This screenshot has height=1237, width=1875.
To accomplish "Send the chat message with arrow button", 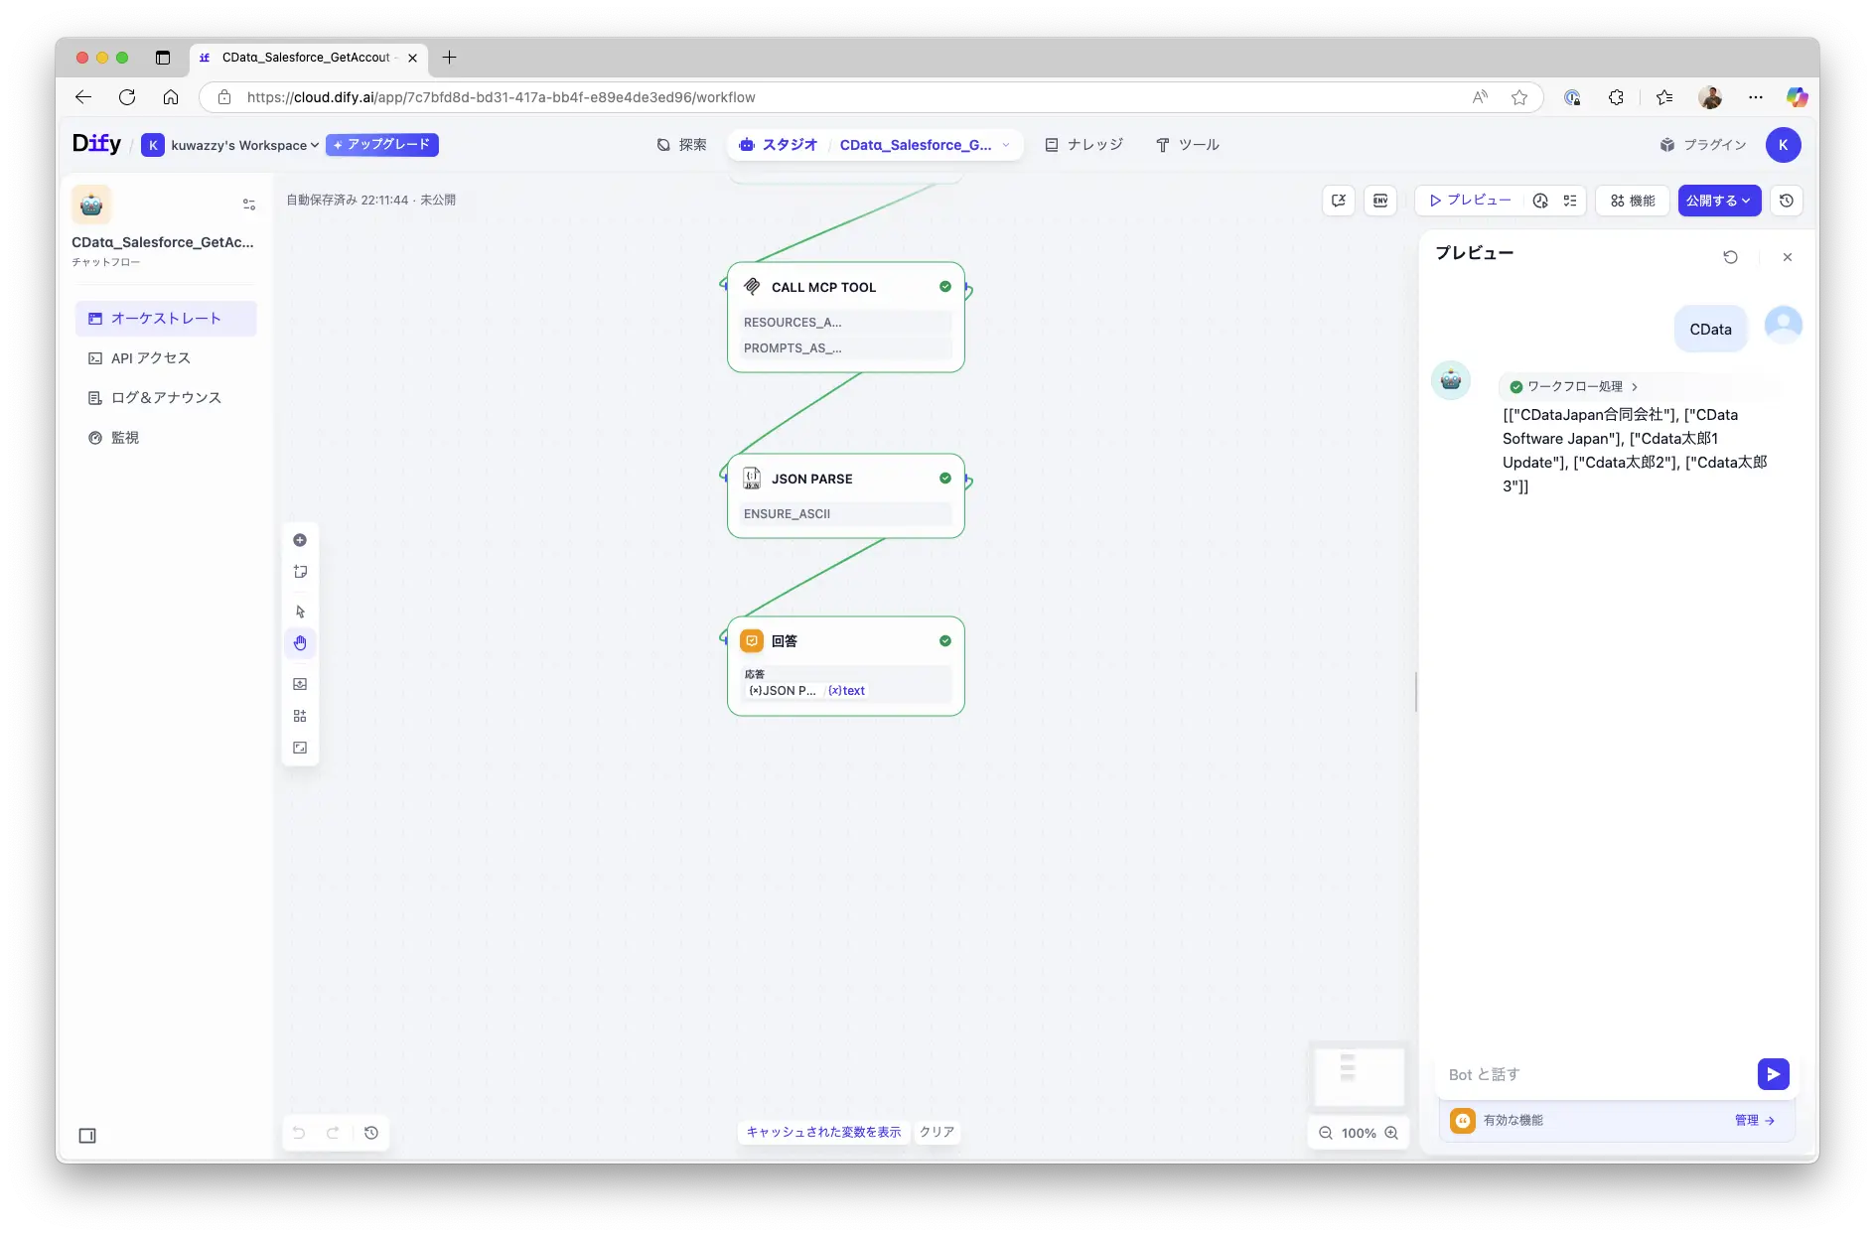I will (x=1774, y=1074).
